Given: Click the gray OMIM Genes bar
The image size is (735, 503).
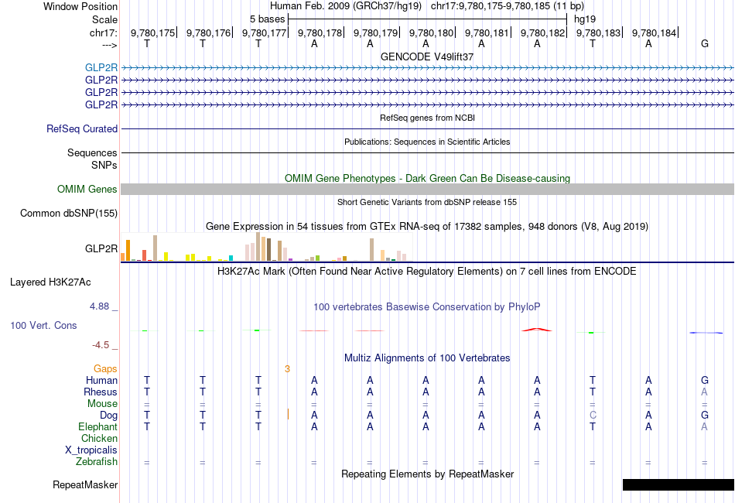Looking at the screenshot, I should coord(428,189).
